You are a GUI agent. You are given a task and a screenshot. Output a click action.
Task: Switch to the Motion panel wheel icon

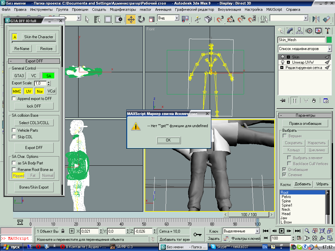click(x=309, y=31)
